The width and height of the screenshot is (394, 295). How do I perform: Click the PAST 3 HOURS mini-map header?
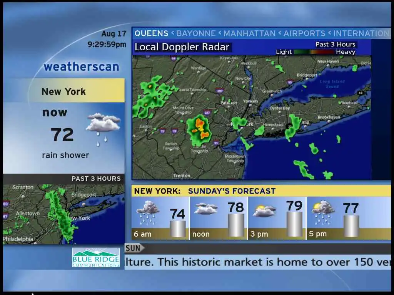point(96,179)
